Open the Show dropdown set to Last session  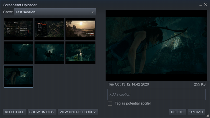click(55, 12)
